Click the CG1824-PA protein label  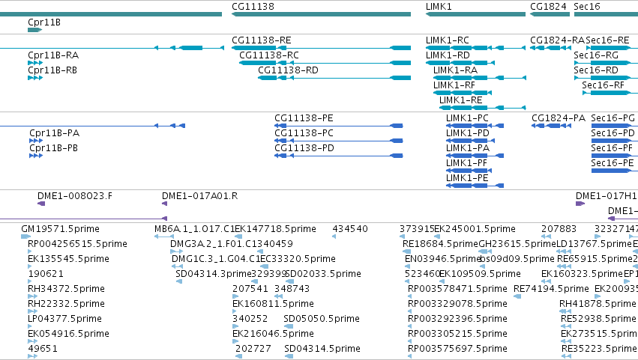click(559, 118)
